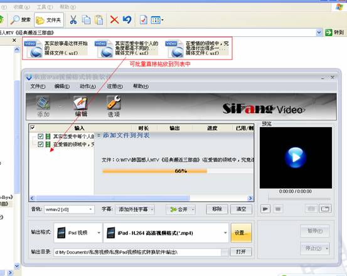Uncheck the first video file in list
Viewport: 347px width, 276px height.
tap(40, 136)
